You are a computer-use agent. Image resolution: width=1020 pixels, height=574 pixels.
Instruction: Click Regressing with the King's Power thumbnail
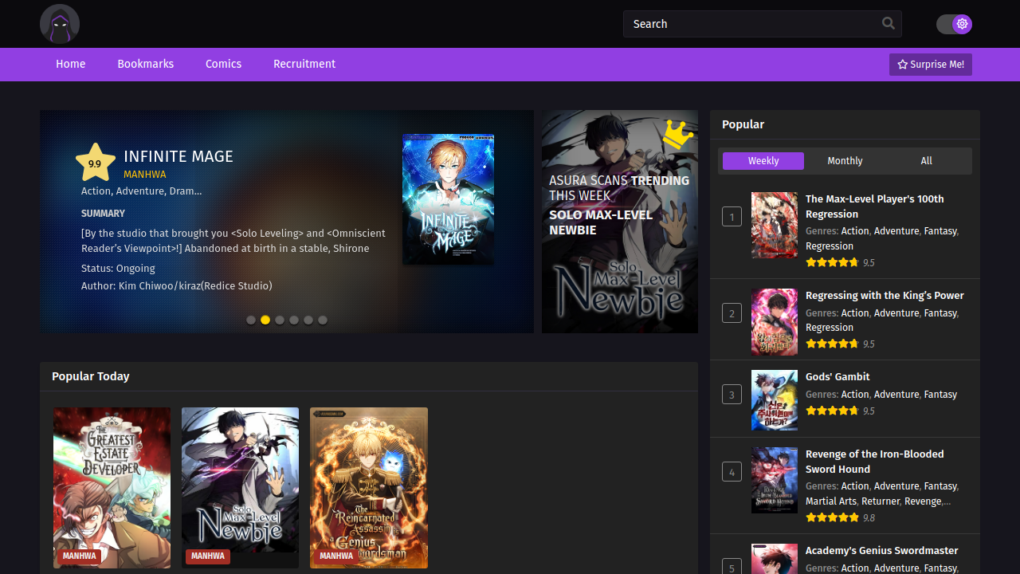(775, 321)
